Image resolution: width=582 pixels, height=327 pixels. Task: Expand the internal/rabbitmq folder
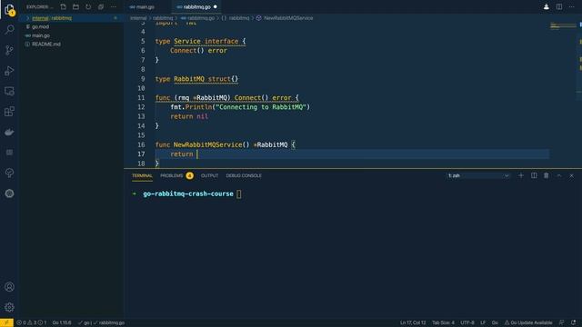[71, 18]
